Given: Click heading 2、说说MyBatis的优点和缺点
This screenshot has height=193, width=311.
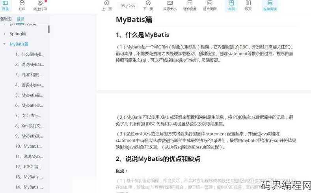Looking at the screenshot, I should (158, 159).
